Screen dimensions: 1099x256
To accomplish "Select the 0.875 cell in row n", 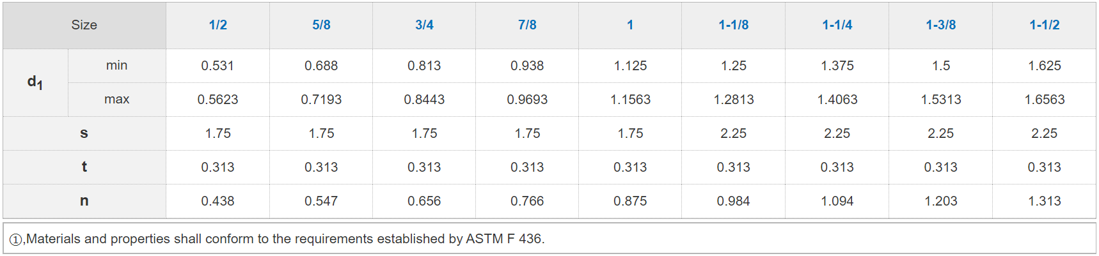I will click(630, 201).
